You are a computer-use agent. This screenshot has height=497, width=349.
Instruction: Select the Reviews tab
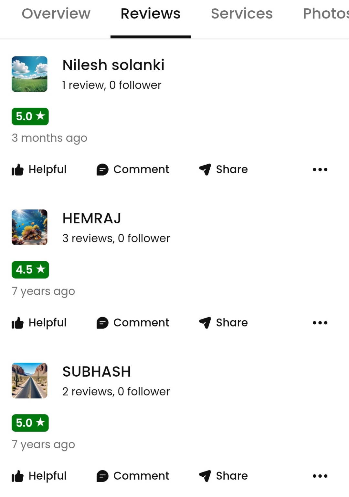(x=151, y=14)
